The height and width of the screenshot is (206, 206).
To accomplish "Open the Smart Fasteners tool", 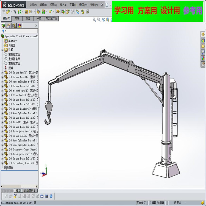I will [26, 12].
